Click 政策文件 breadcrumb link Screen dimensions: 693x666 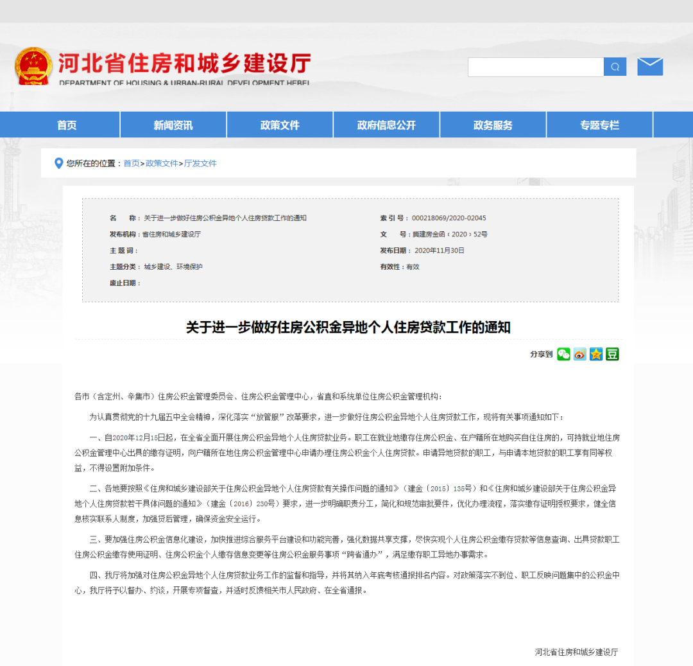(162, 164)
